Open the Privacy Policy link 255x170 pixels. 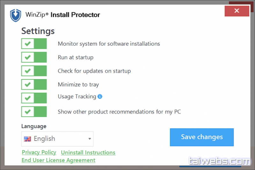[x=39, y=152]
